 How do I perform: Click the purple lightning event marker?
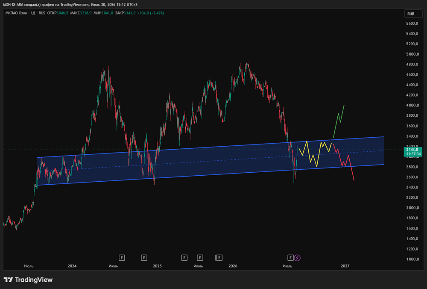point(297,258)
